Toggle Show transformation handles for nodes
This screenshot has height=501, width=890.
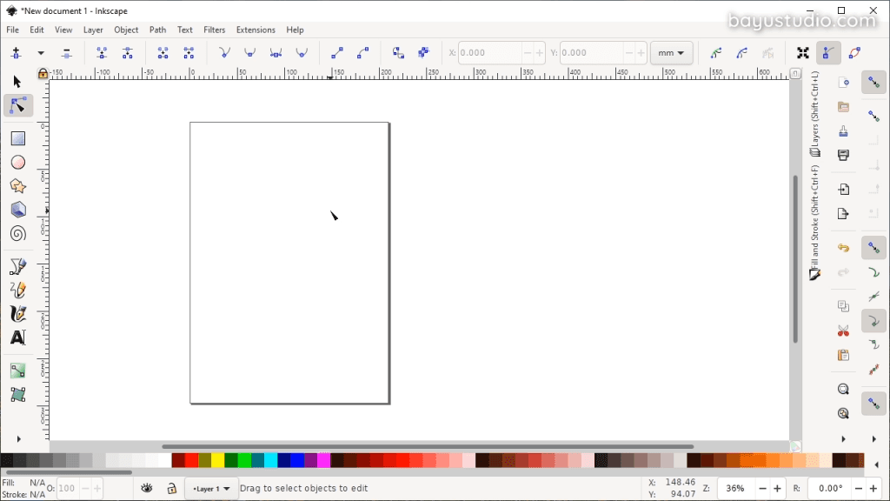tap(802, 53)
